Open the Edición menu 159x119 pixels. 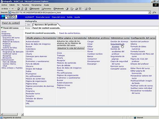coord(12,5)
